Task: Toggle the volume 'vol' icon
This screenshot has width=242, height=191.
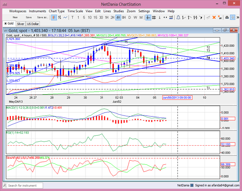Action: (x=171, y=18)
